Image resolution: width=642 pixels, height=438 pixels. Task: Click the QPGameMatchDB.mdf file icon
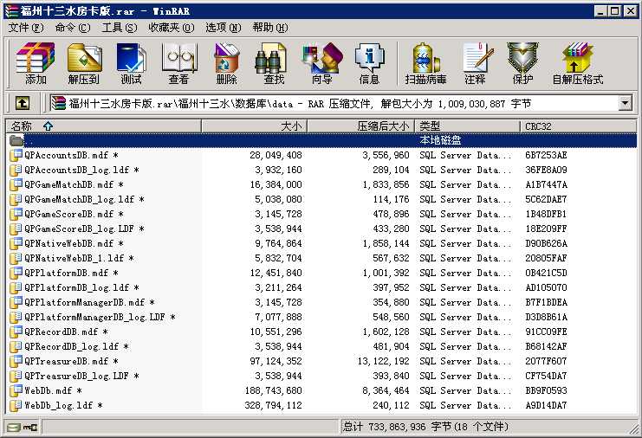[x=16, y=184]
